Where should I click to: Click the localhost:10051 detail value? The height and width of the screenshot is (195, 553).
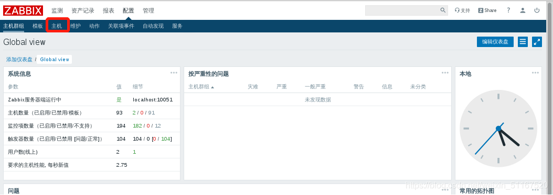coord(153,99)
